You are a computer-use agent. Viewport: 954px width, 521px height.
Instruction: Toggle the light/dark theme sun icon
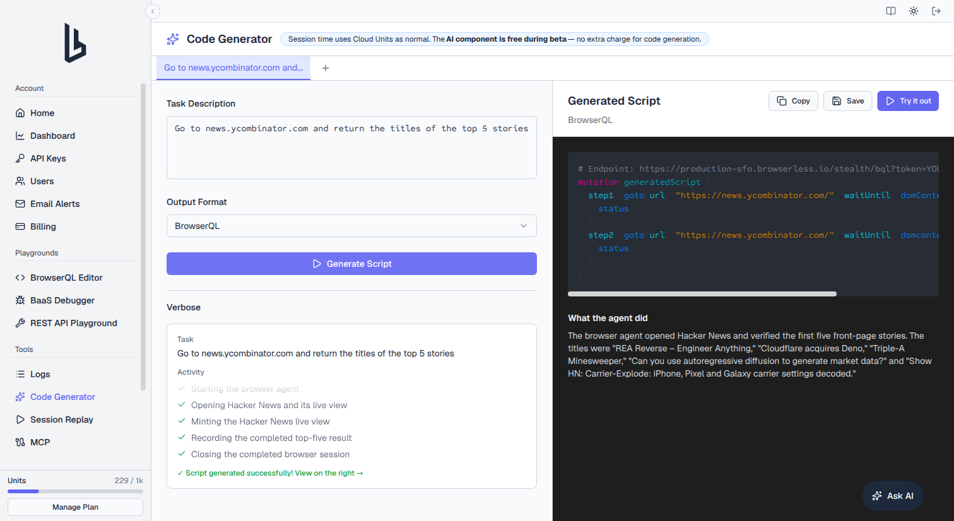click(914, 11)
